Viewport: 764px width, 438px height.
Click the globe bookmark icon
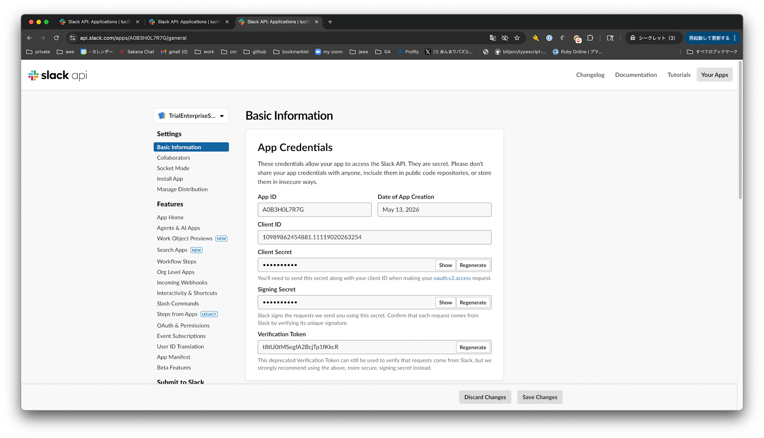[486, 52]
